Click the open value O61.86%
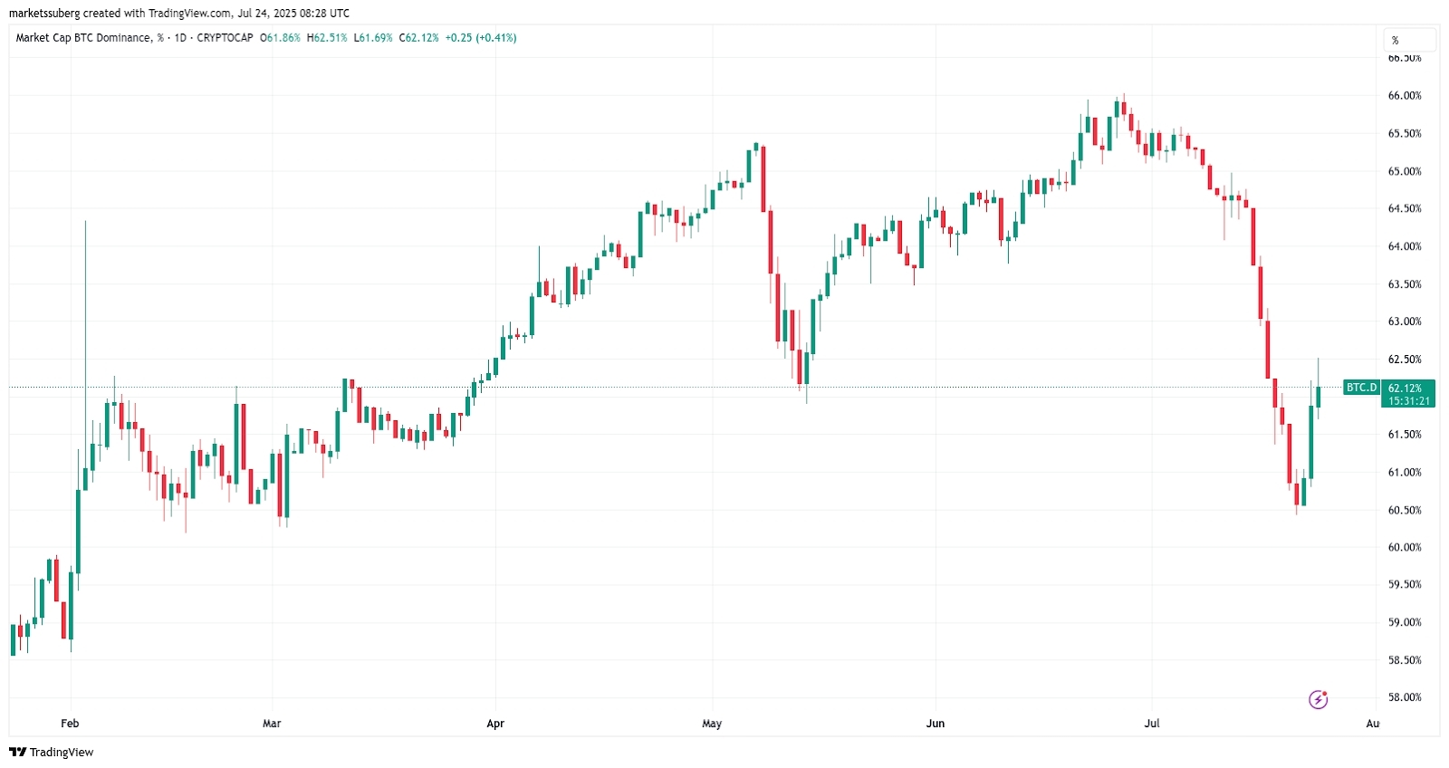Screen dimensions: 1449x768 (280, 38)
